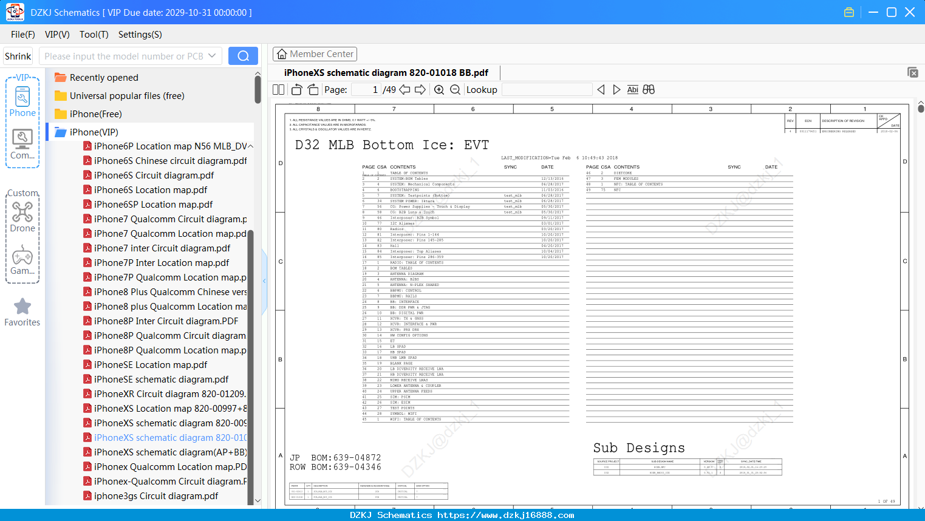Open the VIP(V) menu
The height and width of the screenshot is (521, 925).
click(x=57, y=35)
